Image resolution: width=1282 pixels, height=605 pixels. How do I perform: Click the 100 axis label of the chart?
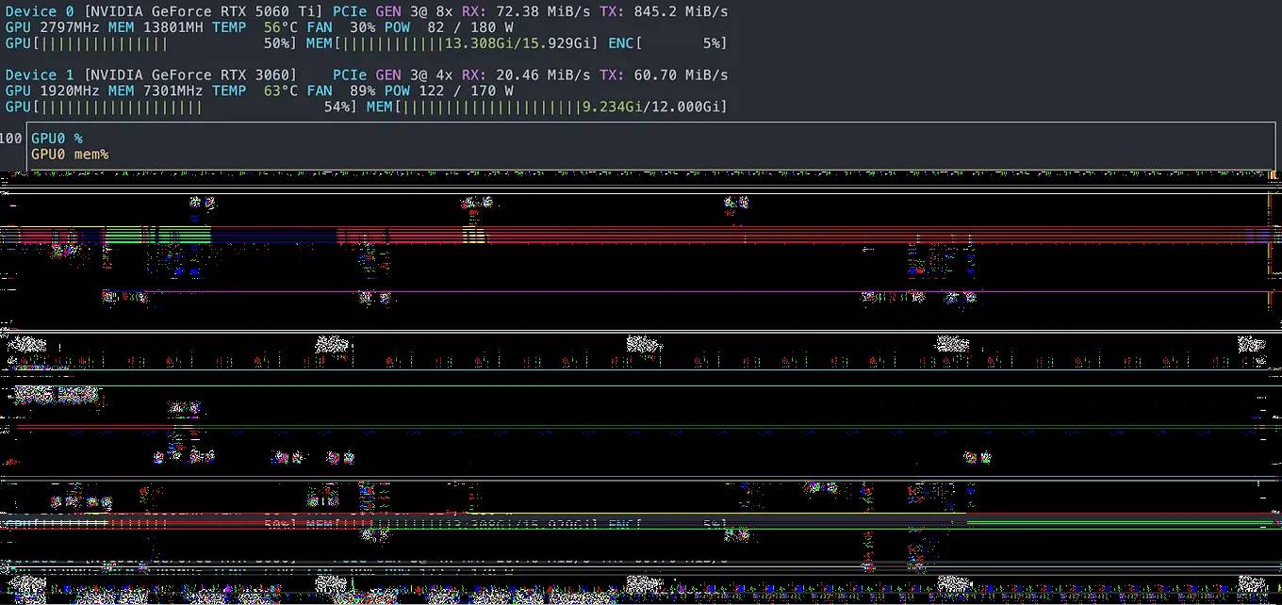click(x=11, y=139)
